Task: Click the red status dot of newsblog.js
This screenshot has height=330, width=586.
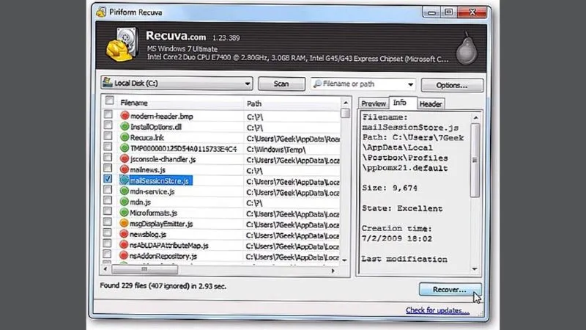Action: coord(124,234)
